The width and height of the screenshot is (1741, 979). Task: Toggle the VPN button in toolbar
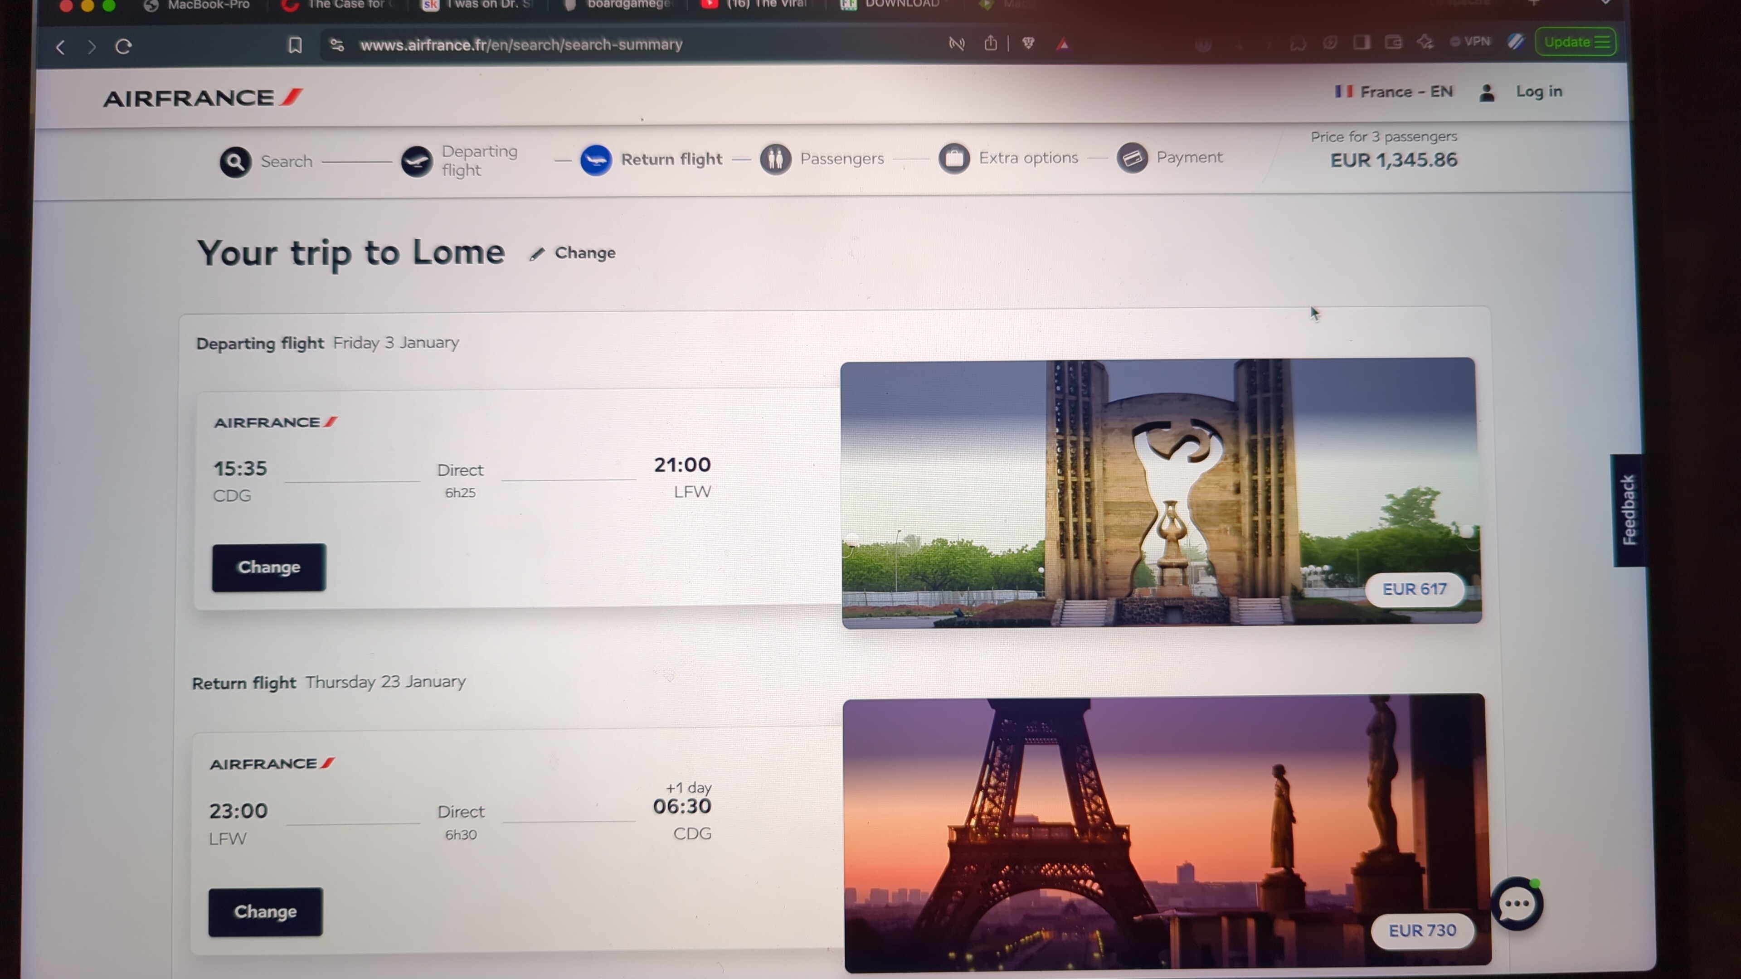click(1470, 42)
